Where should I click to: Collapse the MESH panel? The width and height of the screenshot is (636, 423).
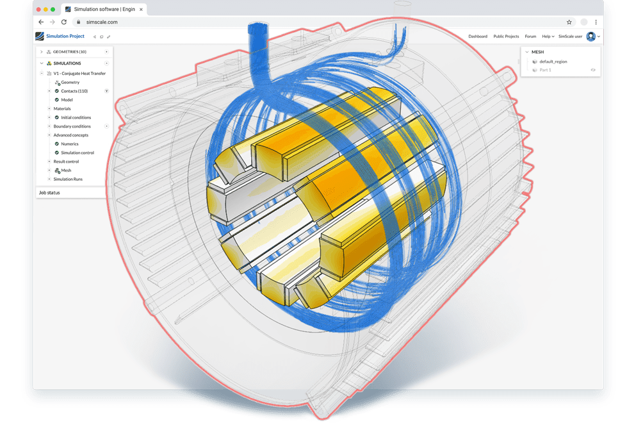527,52
